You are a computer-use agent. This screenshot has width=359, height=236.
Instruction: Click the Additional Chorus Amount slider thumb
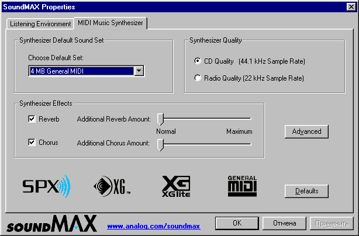pos(160,144)
